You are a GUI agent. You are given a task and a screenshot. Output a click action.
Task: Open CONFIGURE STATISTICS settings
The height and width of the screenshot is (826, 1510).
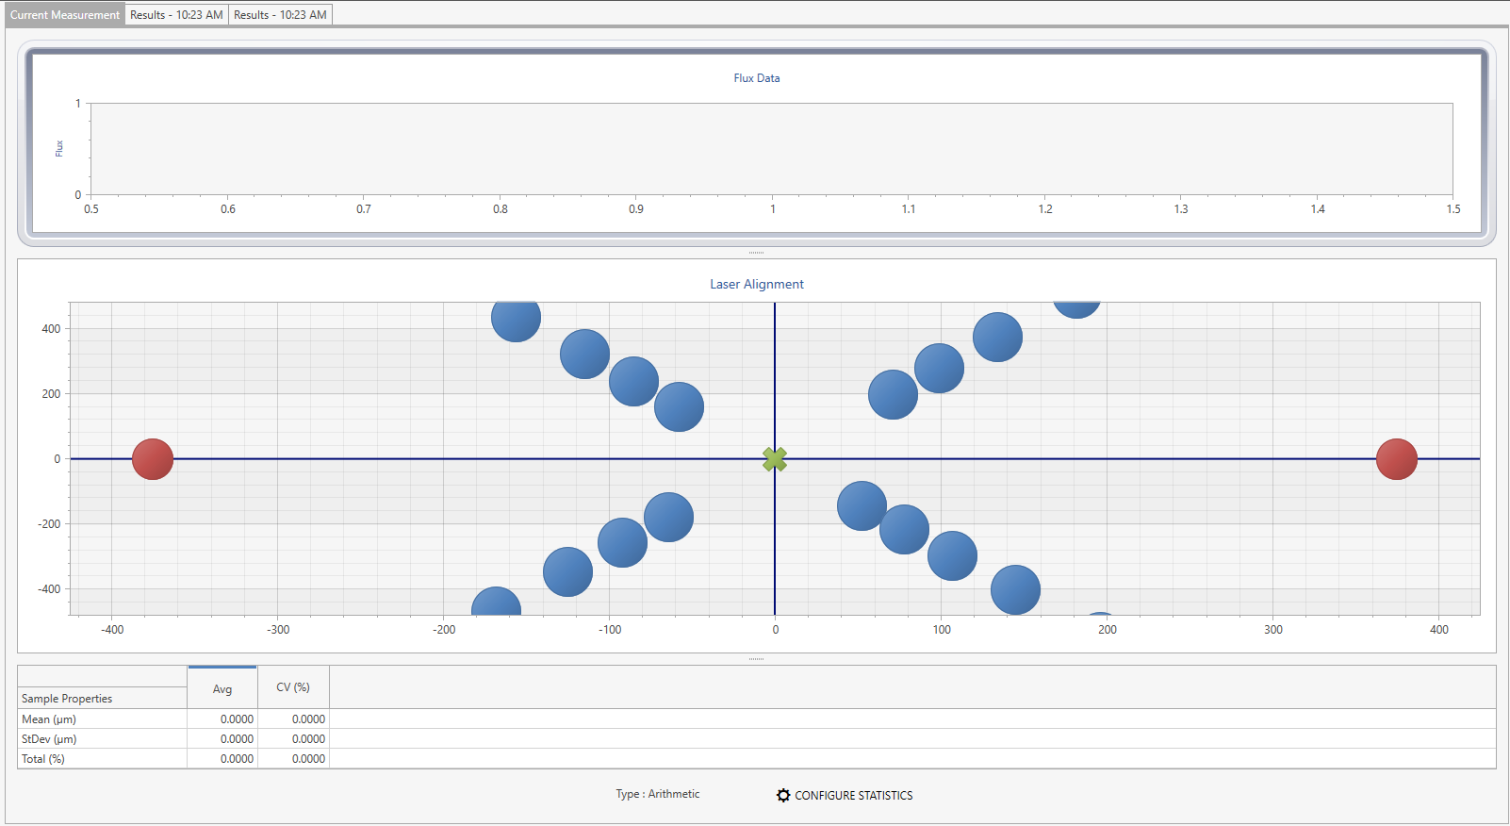tap(845, 796)
